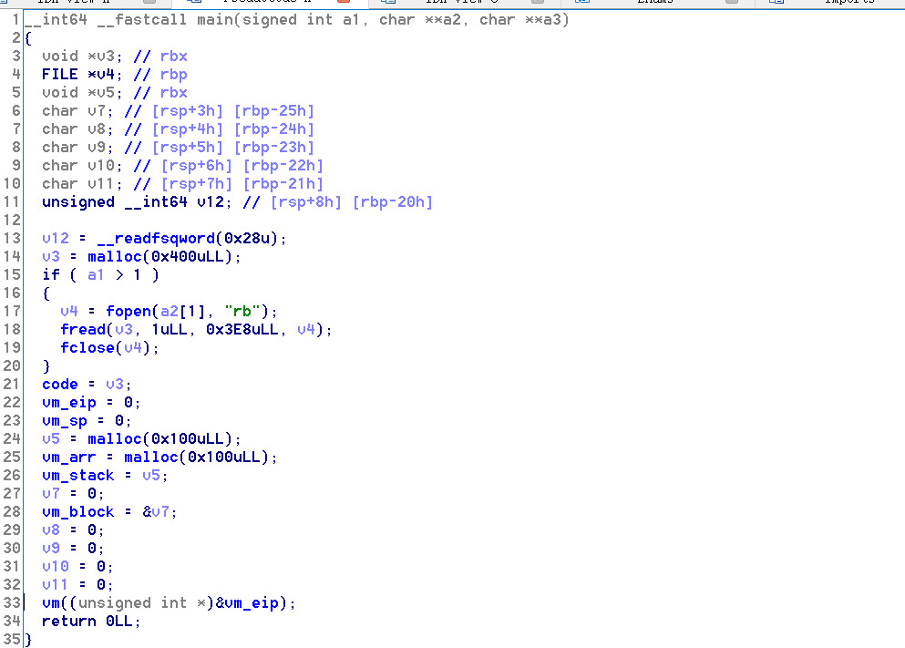The image size is (905, 648).
Task: Click the unsigned __int64 type on line 11
Action: [x=115, y=202]
